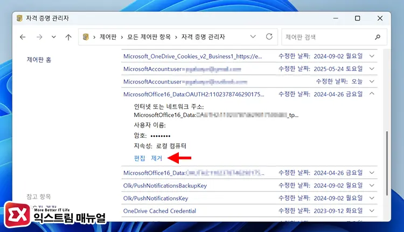
Task: Minimize the 자격 증명 관리자 window
Action: coord(336,18)
